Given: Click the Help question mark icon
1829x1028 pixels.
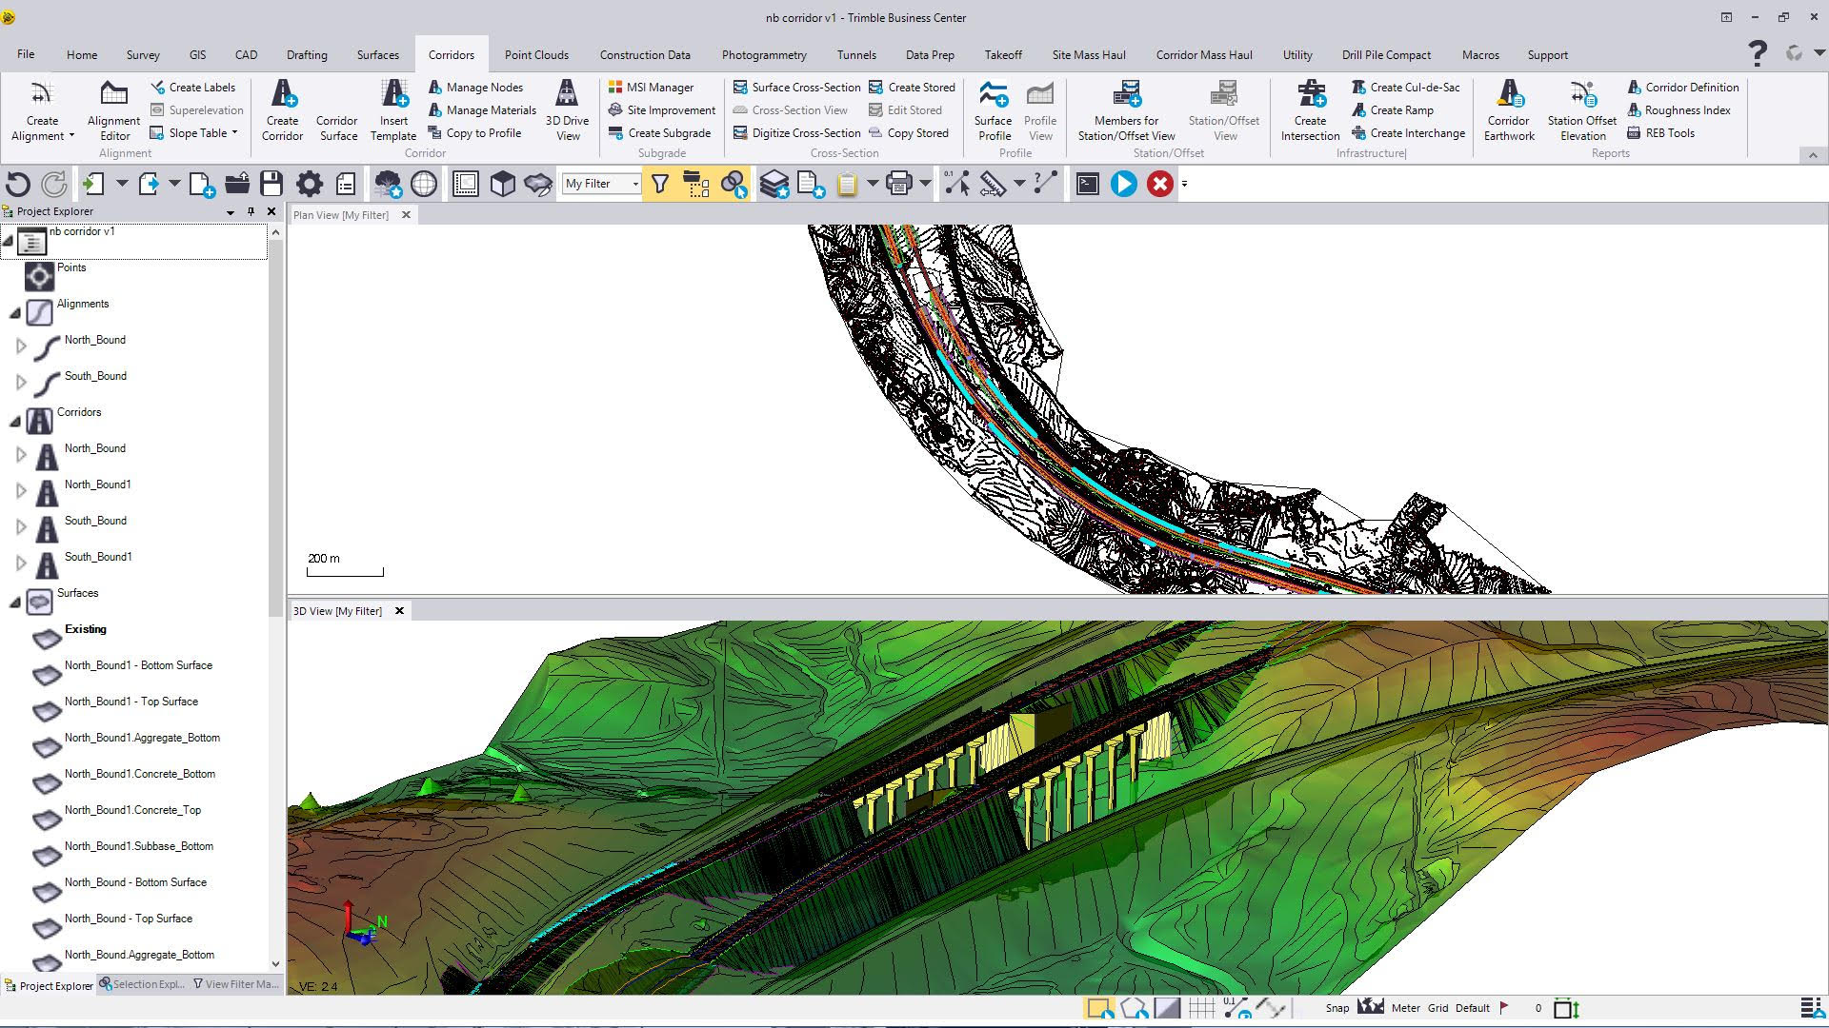Looking at the screenshot, I should (1758, 52).
